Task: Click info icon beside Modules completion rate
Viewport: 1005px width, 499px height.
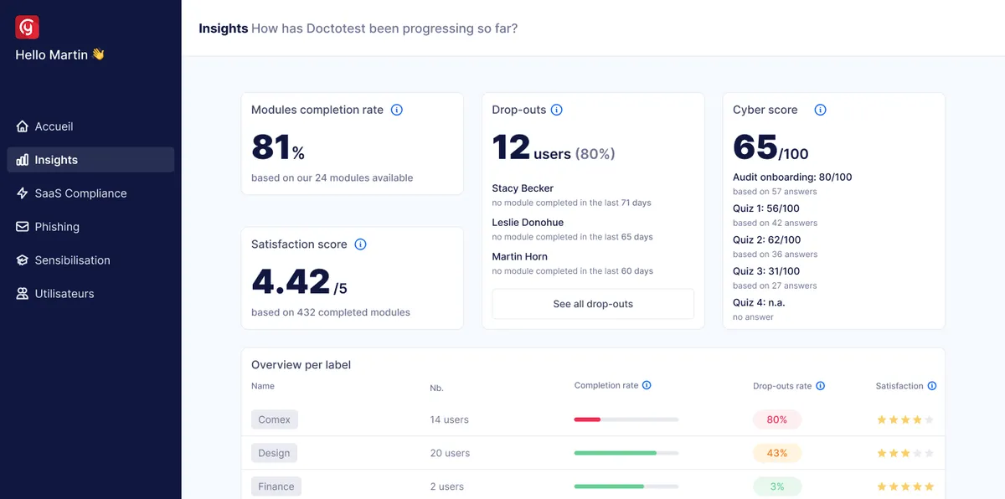Action: click(397, 110)
